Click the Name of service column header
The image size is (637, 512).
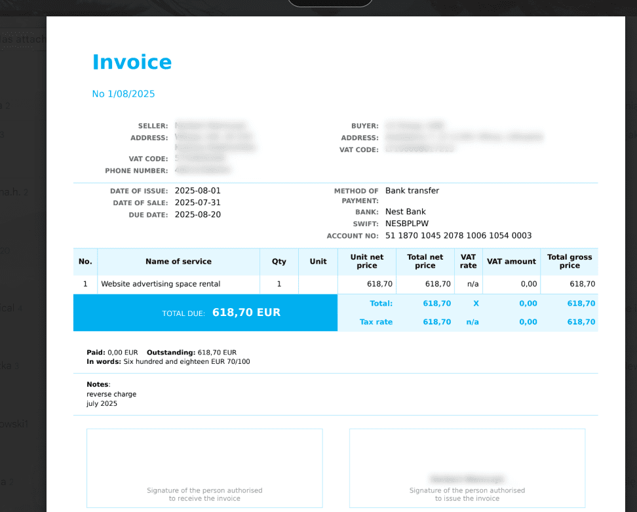178,262
